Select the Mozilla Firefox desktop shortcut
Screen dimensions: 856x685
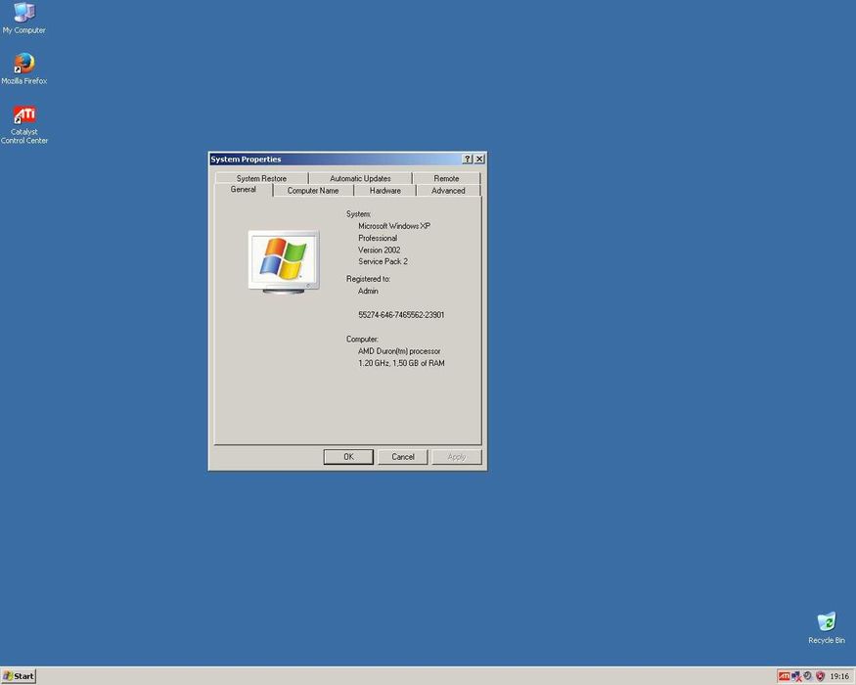coord(24,68)
